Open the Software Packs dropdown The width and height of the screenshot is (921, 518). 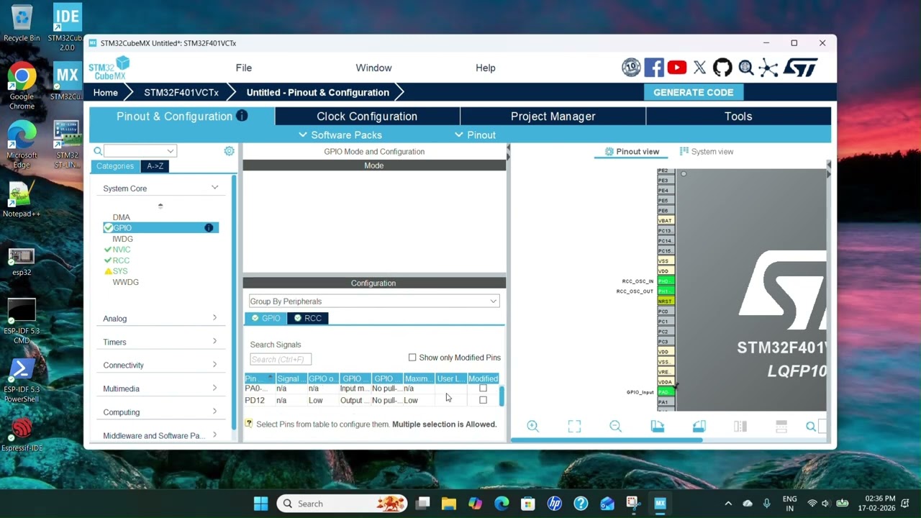tap(340, 135)
